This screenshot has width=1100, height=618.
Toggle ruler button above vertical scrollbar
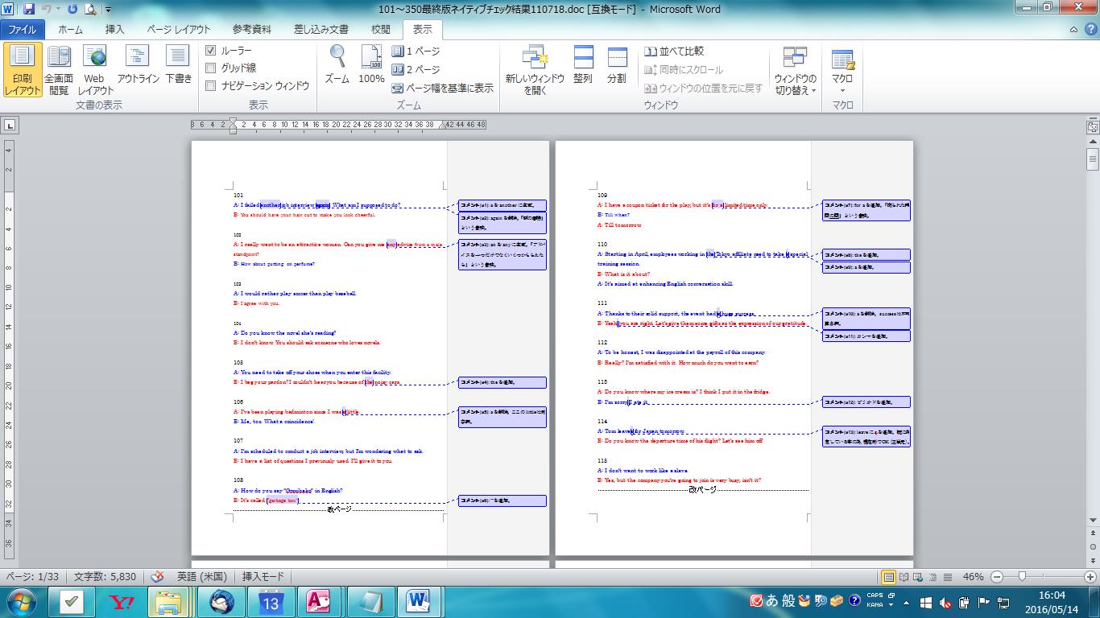(1093, 127)
